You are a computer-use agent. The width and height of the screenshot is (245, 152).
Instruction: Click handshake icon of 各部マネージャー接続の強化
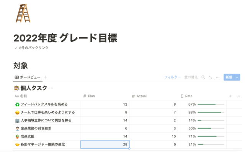coord(17,144)
